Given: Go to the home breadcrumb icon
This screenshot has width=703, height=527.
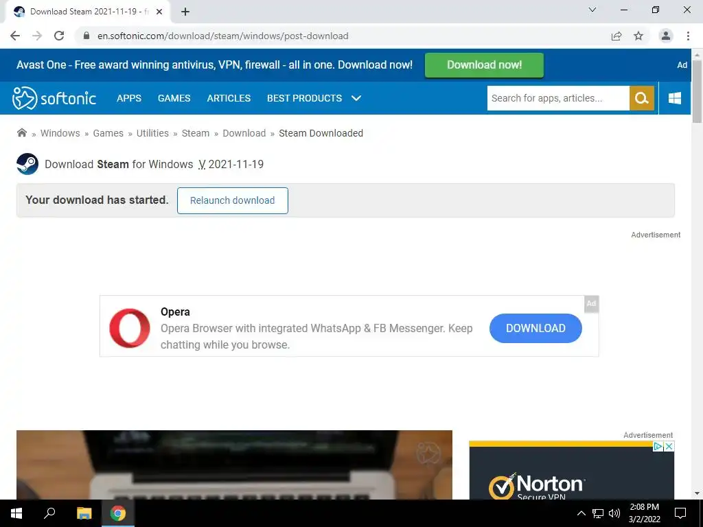Looking at the screenshot, I should 21,132.
